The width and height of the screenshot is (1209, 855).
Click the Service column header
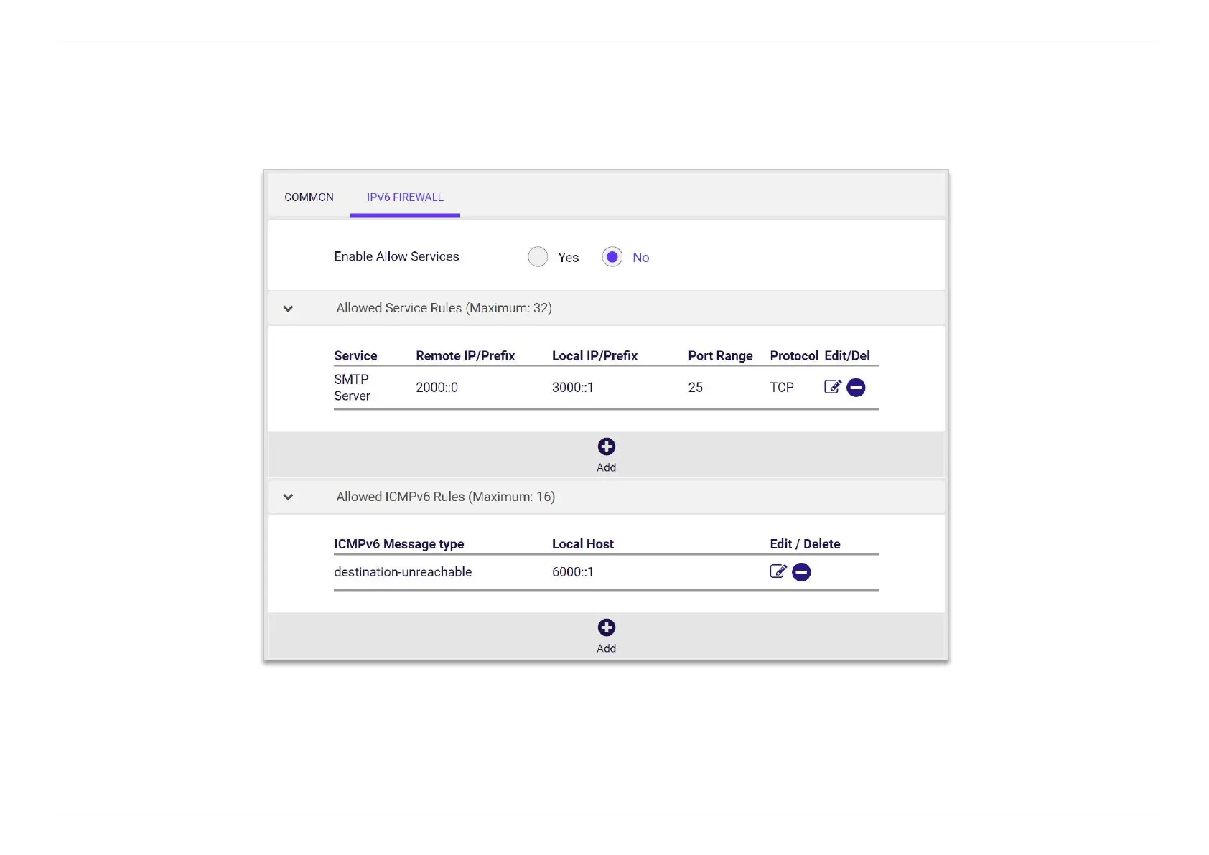355,356
